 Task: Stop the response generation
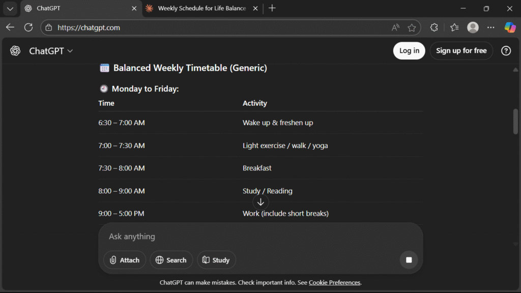point(409,260)
